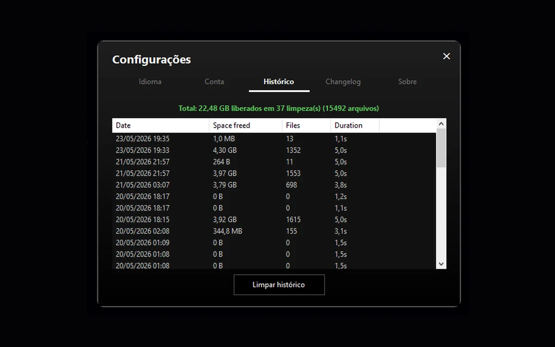The width and height of the screenshot is (555, 347).
Task: Switch to the Idioma tab
Action: click(x=150, y=81)
